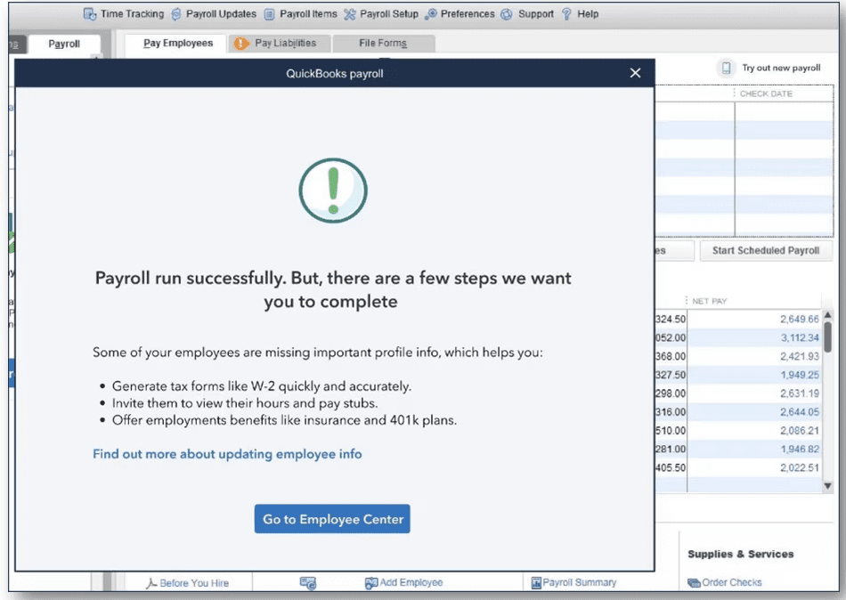
Task: Click the Order Checks icon
Action: click(694, 583)
